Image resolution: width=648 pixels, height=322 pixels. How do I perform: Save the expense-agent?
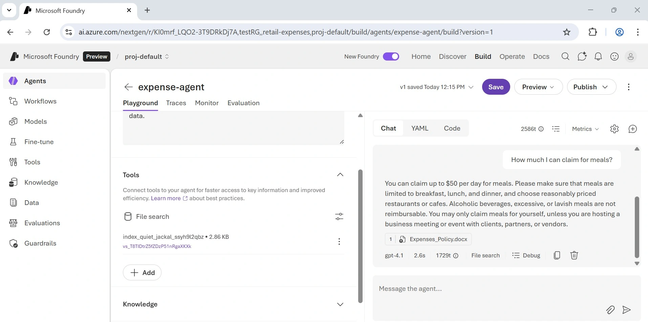click(x=496, y=87)
